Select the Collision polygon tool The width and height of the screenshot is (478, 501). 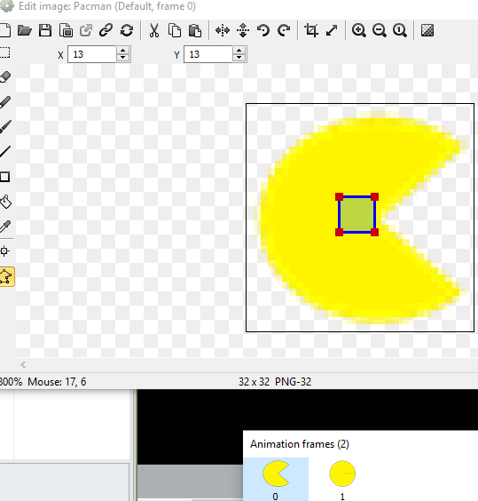(7, 276)
